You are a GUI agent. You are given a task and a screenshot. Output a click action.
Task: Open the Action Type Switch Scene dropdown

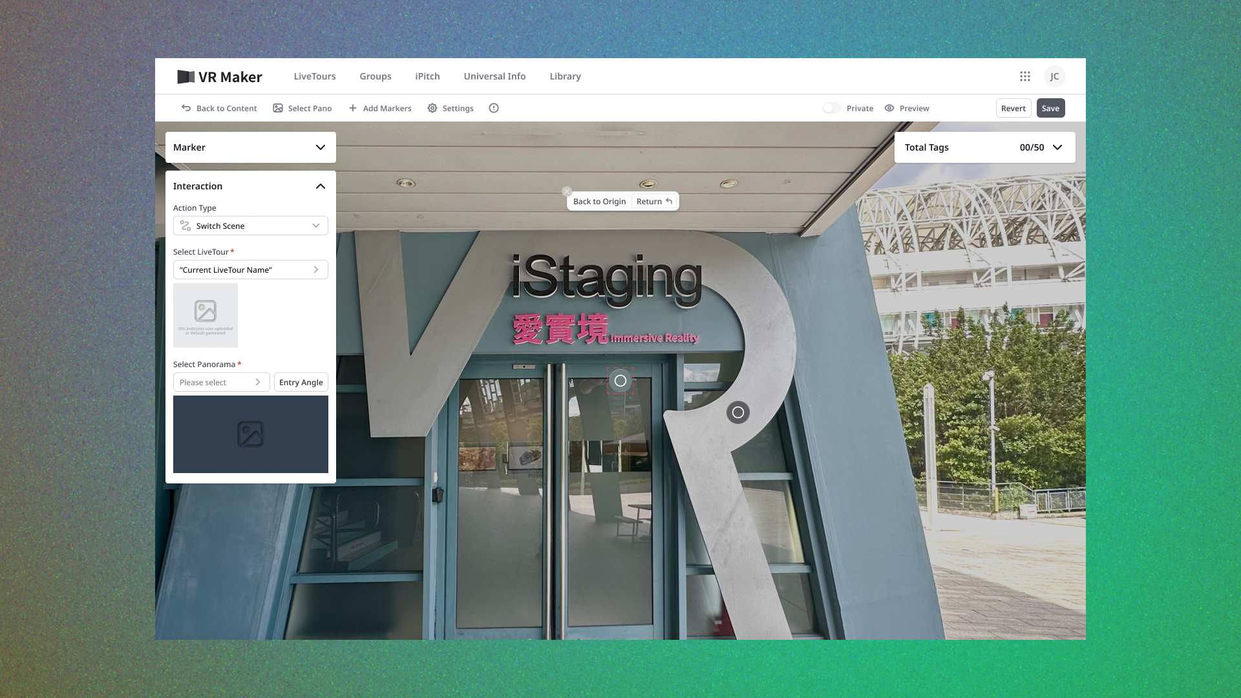click(251, 226)
